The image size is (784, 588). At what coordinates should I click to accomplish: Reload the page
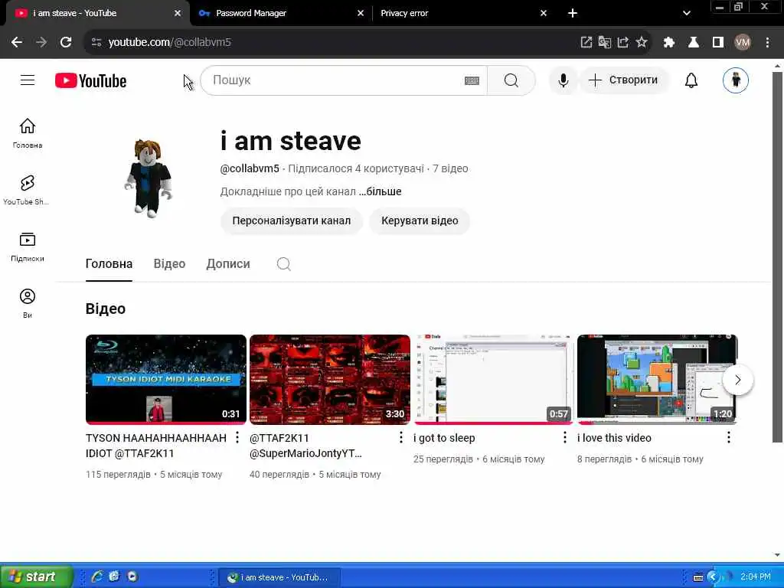point(66,43)
